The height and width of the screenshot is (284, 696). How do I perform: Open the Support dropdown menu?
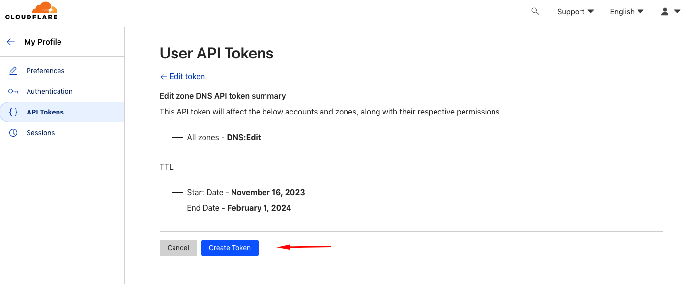pyautogui.click(x=576, y=11)
